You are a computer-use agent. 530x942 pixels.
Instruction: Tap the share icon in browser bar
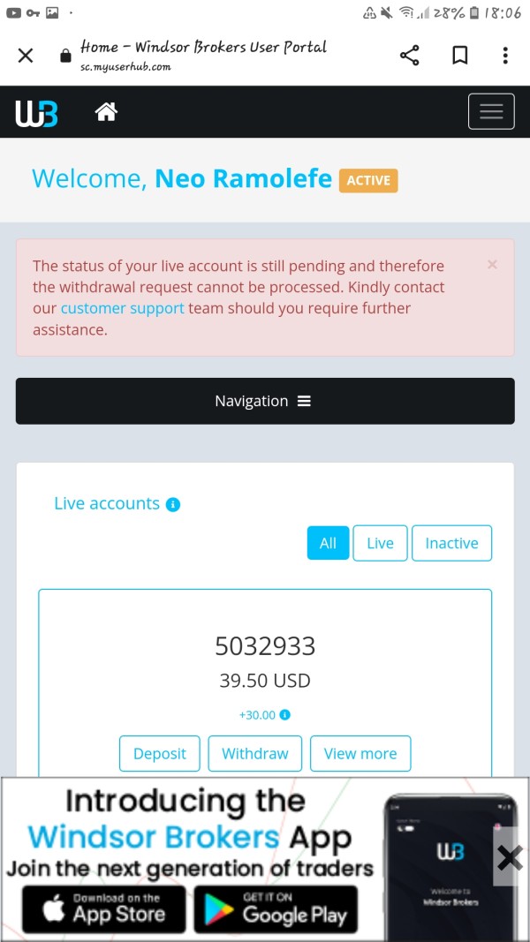[x=409, y=56]
